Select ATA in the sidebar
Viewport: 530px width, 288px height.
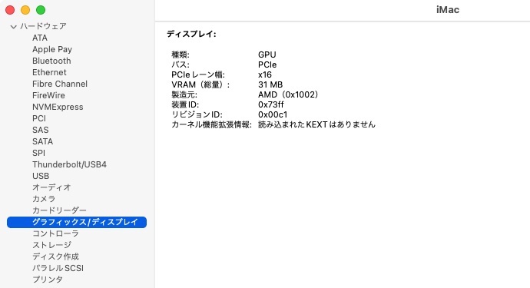40,38
